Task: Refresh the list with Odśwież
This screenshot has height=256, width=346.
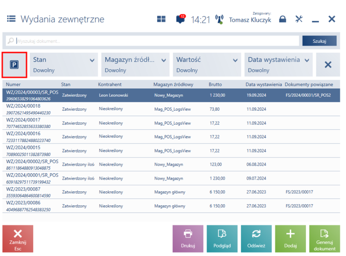Action: [256, 239]
